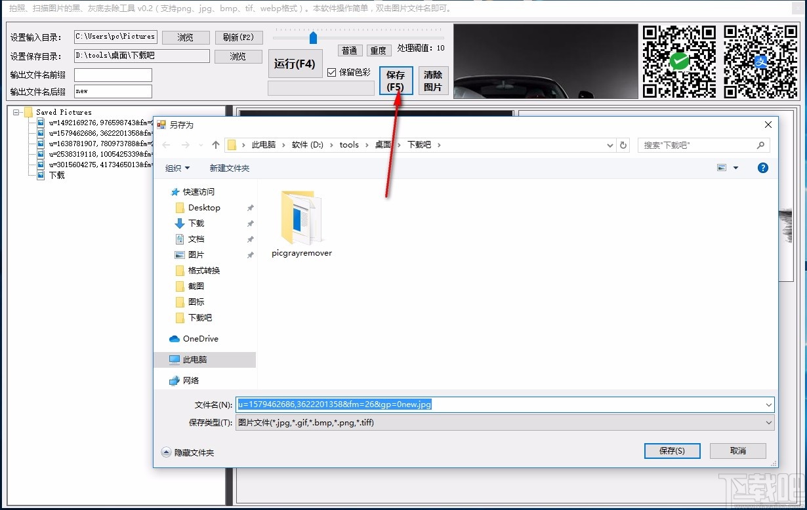Open the picgrayremover folder
Viewport: 807px width, 510px height.
tap(302, 224)
